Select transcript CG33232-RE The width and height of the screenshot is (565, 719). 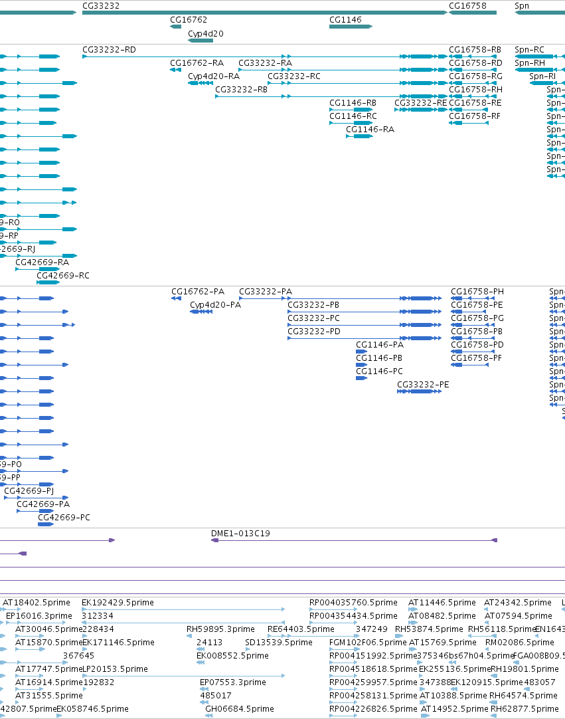(x=421, y=103)
